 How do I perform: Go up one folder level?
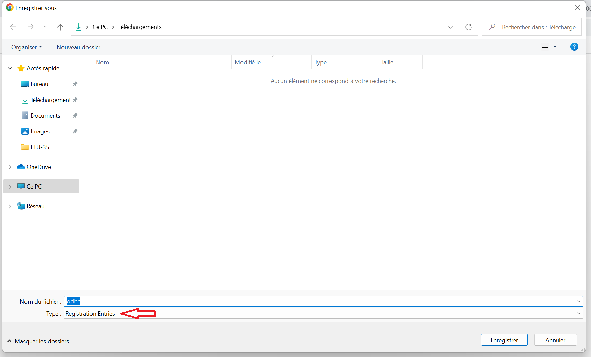[60, 27]
